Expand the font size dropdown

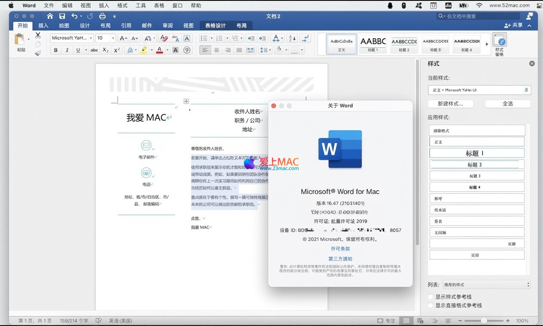click(x=113, y=38)
